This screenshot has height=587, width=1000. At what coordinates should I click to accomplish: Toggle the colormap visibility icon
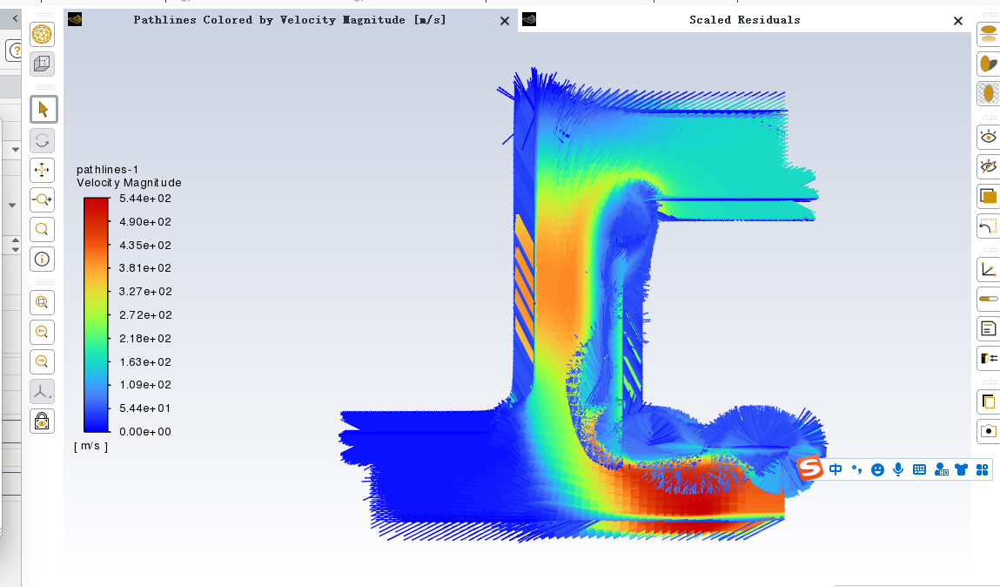coord(988,299)
